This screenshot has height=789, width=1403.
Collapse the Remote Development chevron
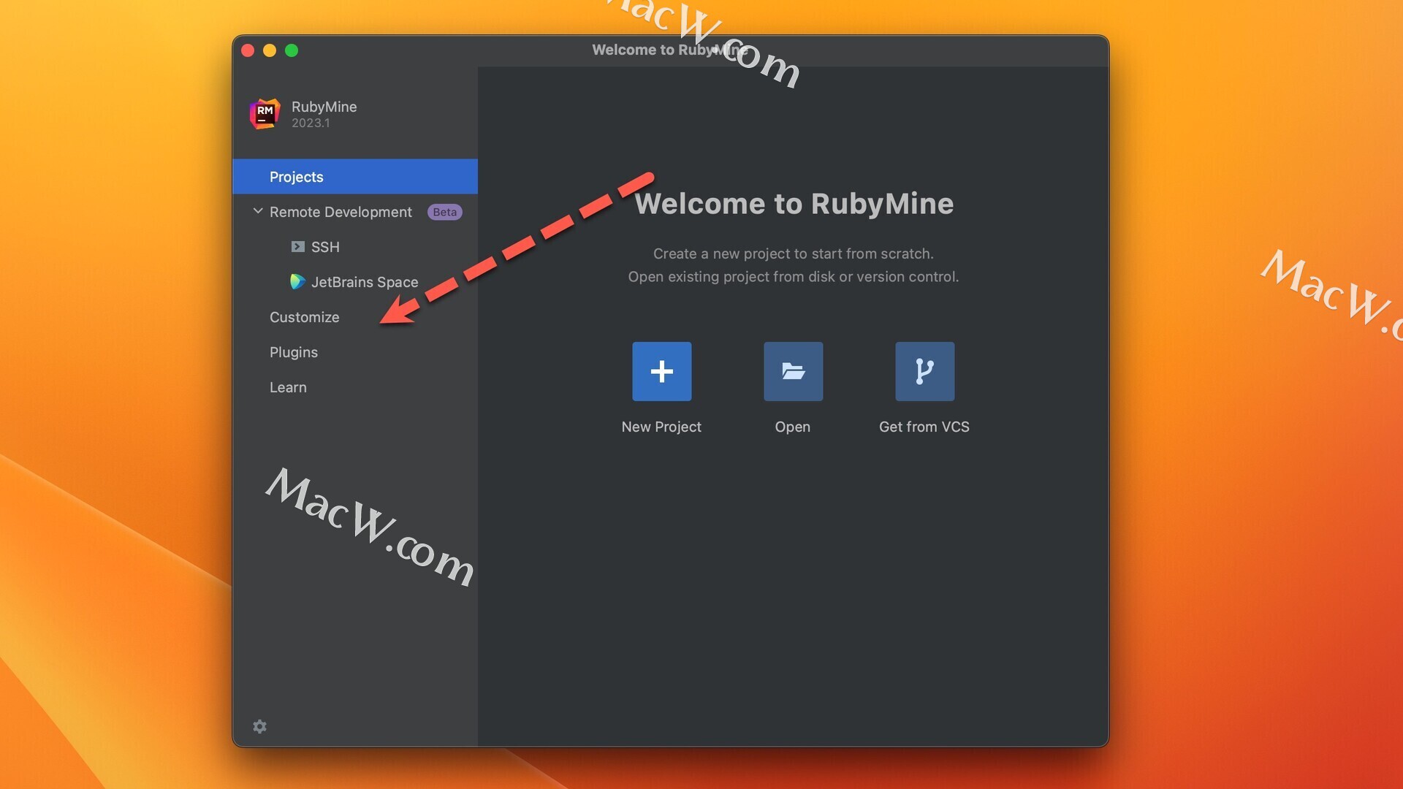(257, 211)
